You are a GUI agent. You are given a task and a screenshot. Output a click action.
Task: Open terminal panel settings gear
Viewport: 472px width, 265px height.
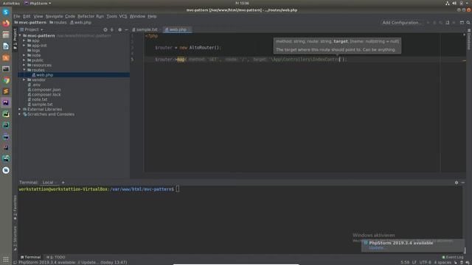click(x=457, y=183)
